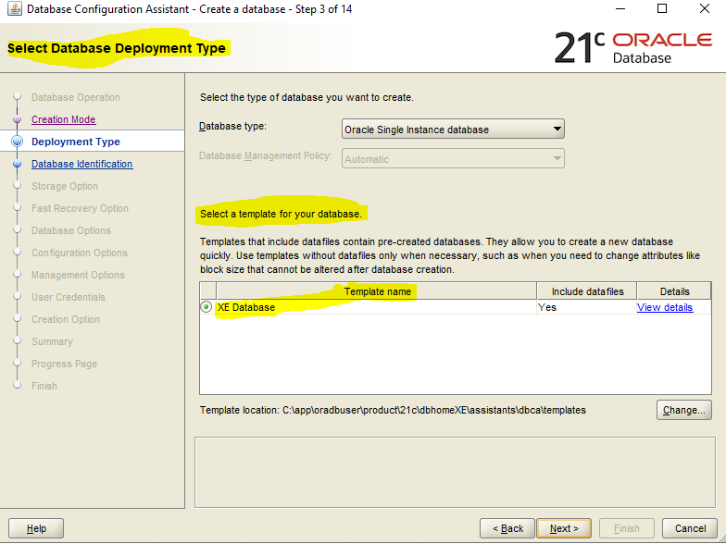Open Help for this wizard

pyautogui.click(x=36, y=528)
